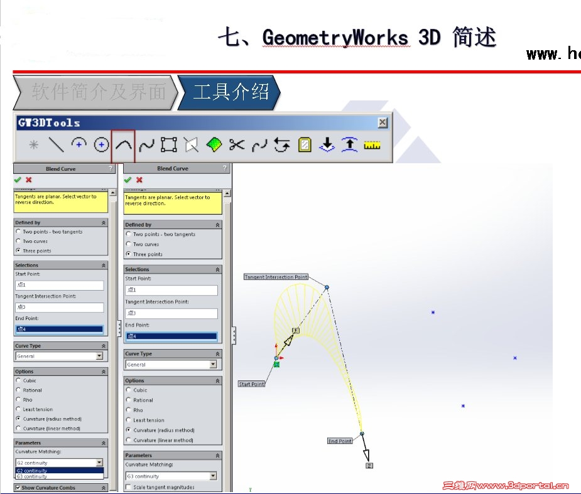Click the S-curve with endpoints tool
Viewport: 581px width, 494px height.
click(259, 145)
